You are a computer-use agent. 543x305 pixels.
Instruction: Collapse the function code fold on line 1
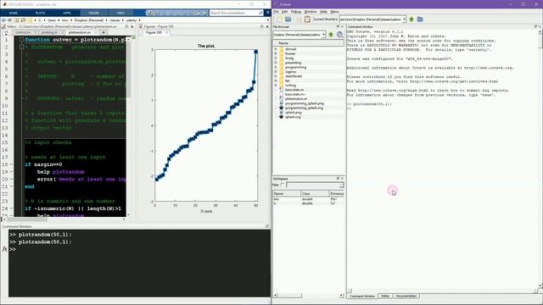[x=21, y=40]
